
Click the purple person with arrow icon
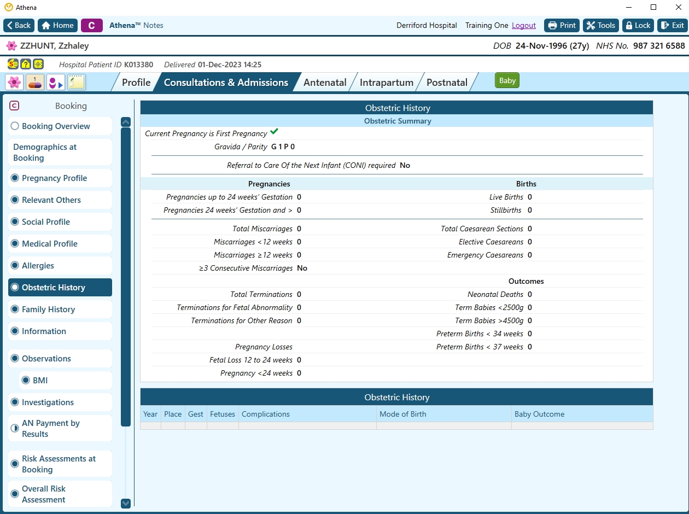coord(56,82)
